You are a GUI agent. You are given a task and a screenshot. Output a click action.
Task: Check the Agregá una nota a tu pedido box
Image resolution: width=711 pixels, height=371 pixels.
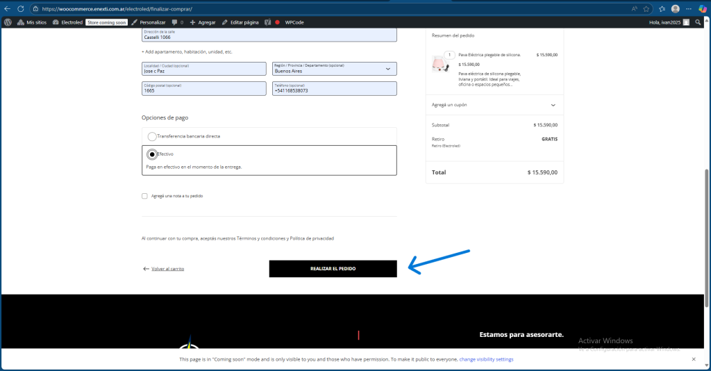[x=144, y=196]
